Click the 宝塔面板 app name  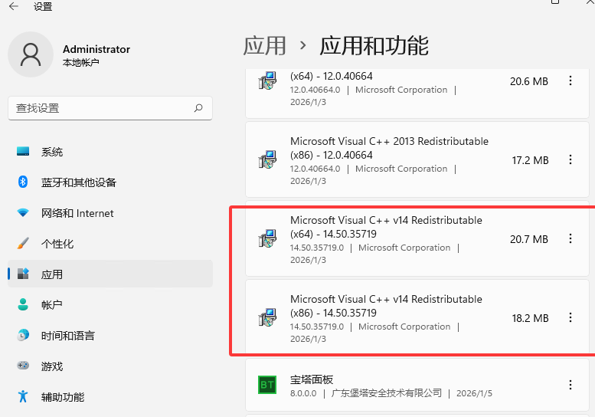coord(312,379)
